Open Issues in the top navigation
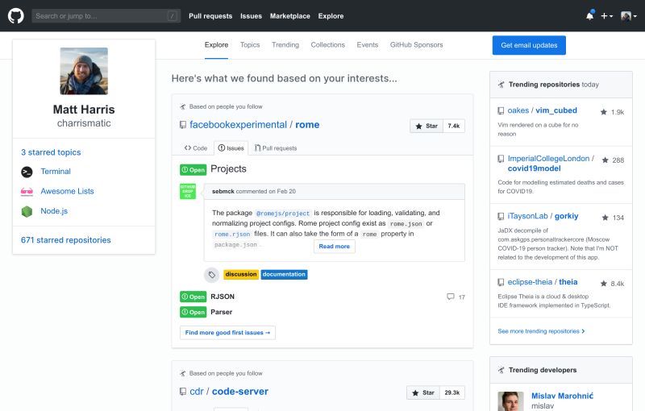645x411 pixels. 251,16
